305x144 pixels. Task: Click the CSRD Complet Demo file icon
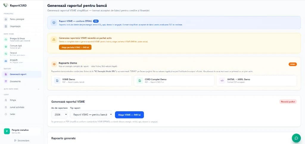click(139, 81)
